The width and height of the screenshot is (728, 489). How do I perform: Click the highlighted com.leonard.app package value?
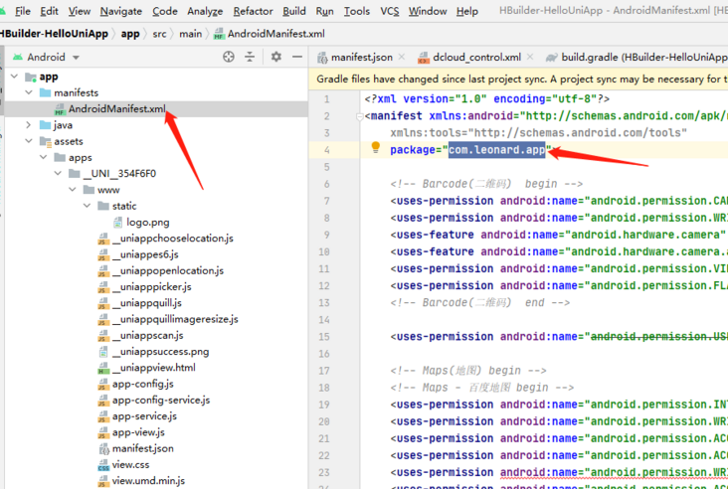click(x=497, y=150)
